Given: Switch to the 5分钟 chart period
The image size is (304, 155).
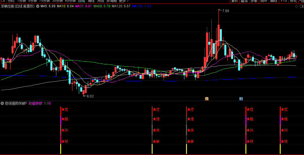Looking at the screenshot, I should [32, 1].
